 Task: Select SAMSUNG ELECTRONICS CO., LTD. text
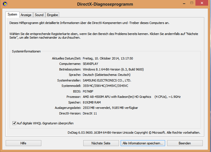107,80
